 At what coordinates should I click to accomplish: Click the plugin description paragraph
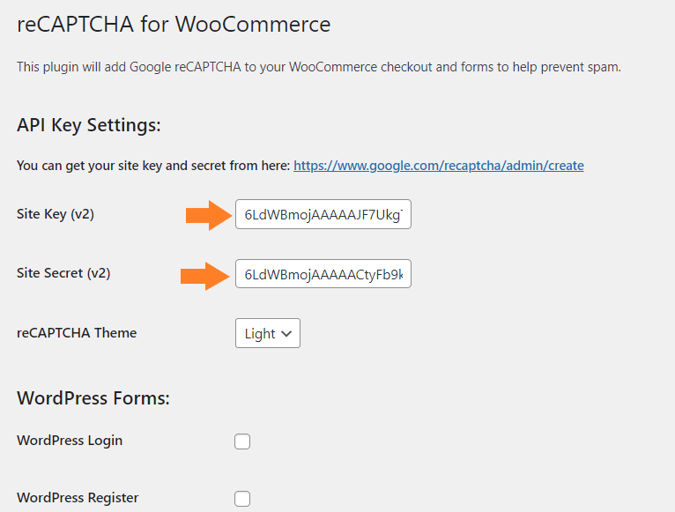(x=319, y=67)
